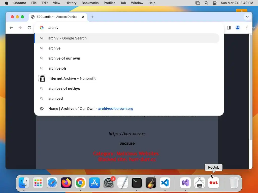Open the Trash in the Dock
This screenshot has height=193, width=258.
pos(234,183)
